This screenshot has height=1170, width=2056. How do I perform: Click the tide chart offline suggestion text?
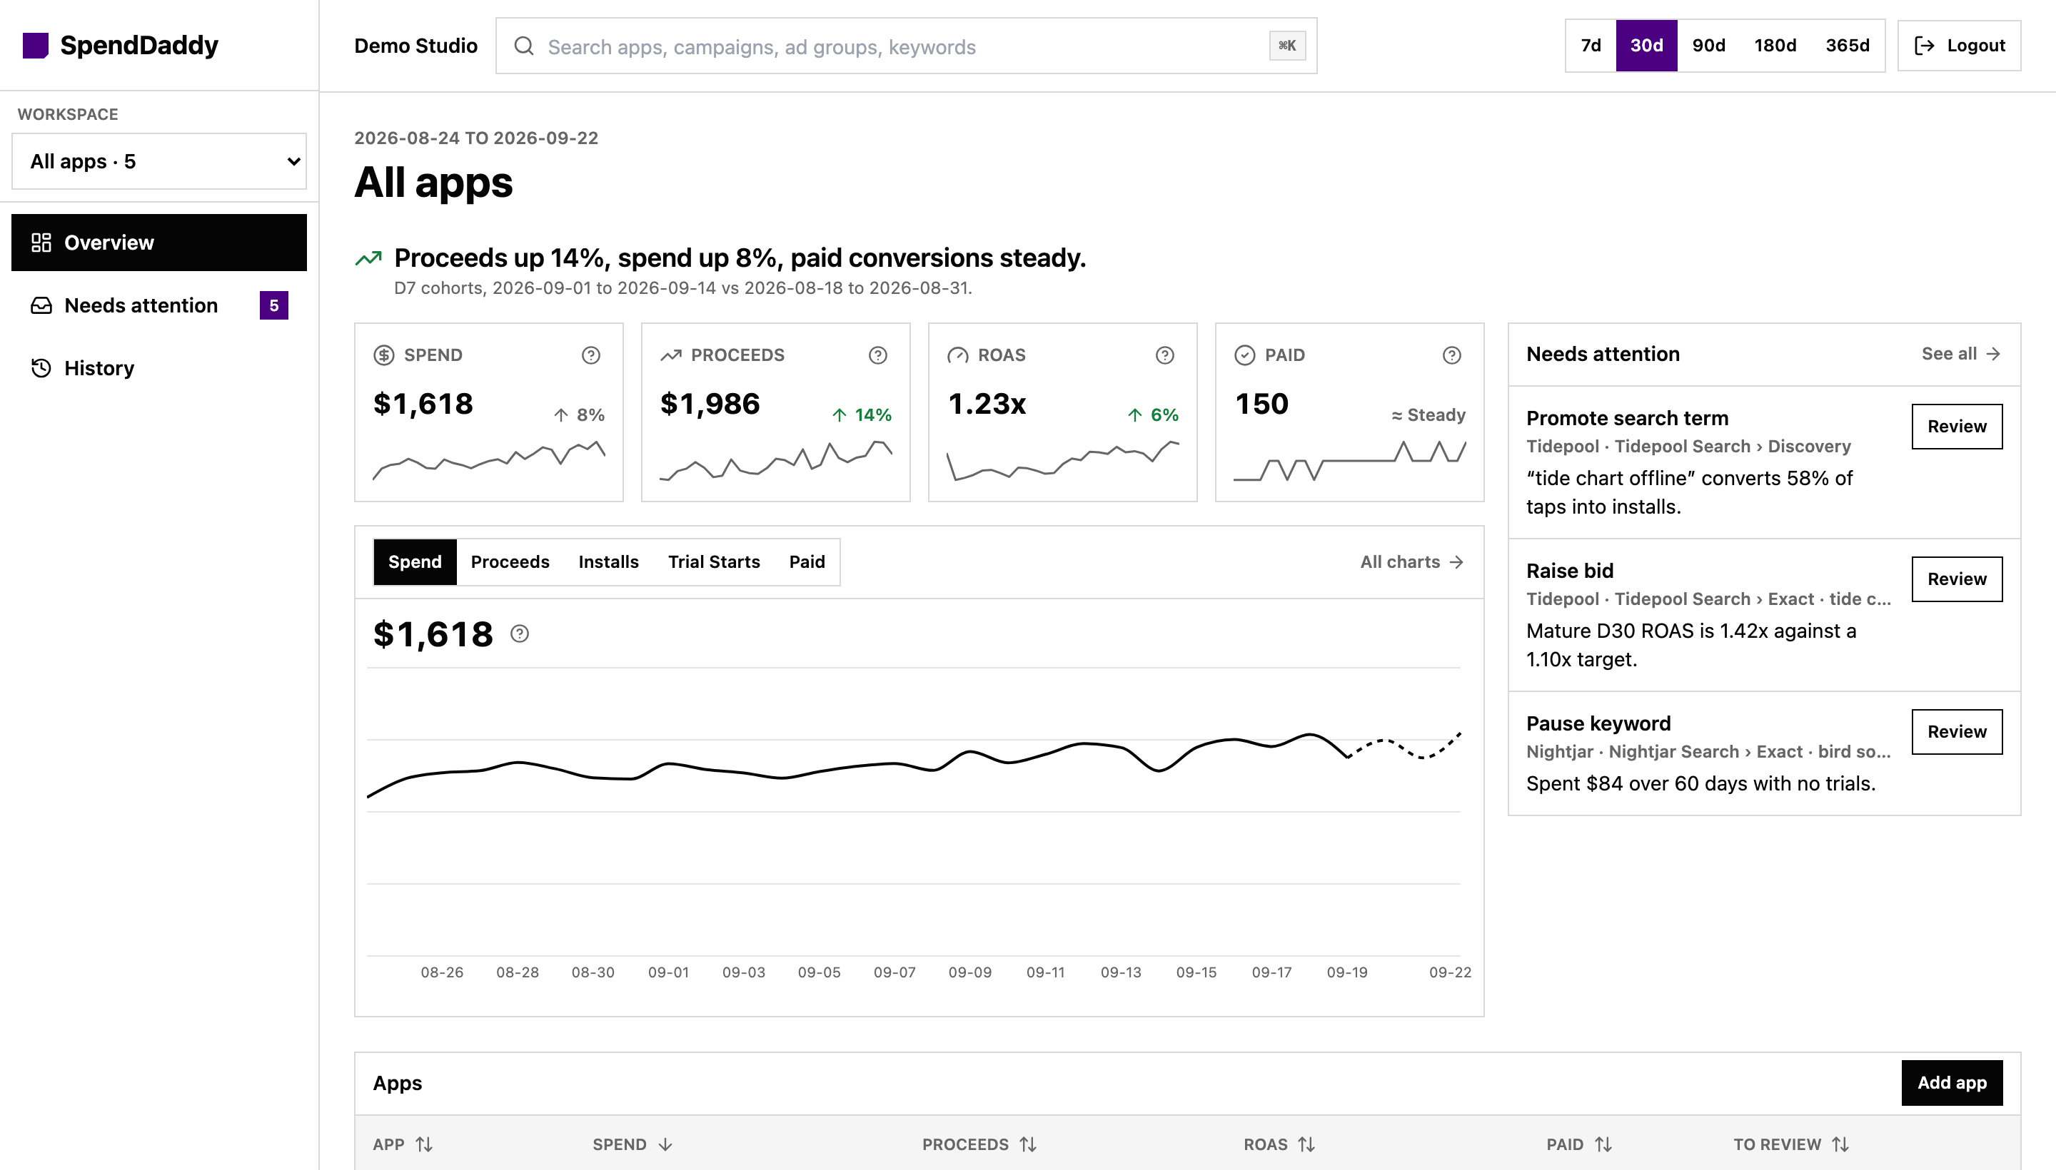point(1689,492)
